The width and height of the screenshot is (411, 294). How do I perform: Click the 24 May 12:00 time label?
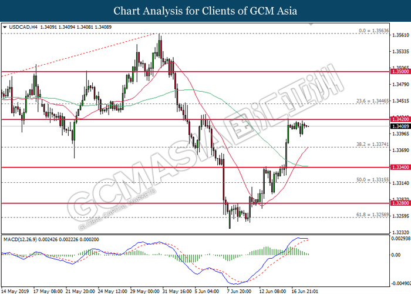113,291
